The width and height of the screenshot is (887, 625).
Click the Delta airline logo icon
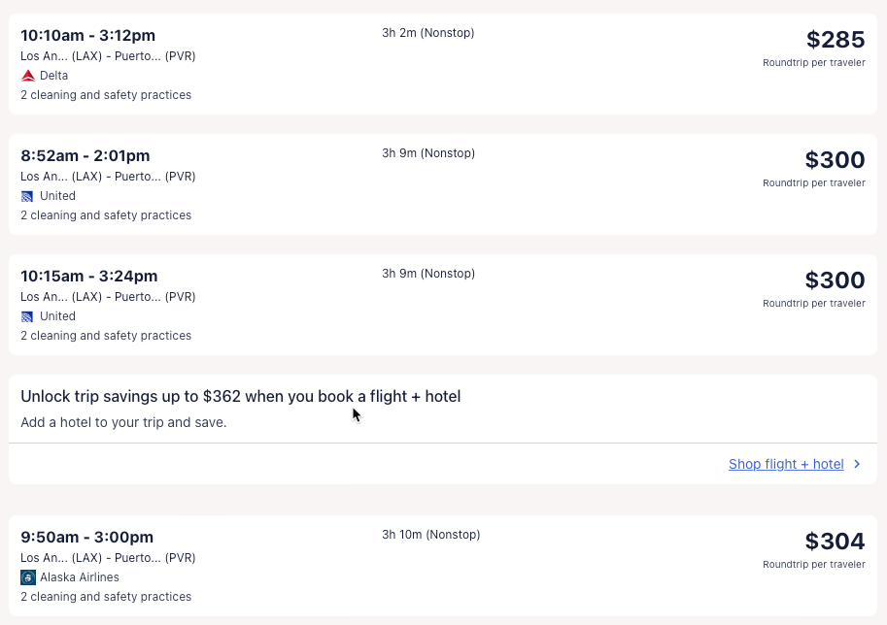pyautogui.click(x=28, y=76)
